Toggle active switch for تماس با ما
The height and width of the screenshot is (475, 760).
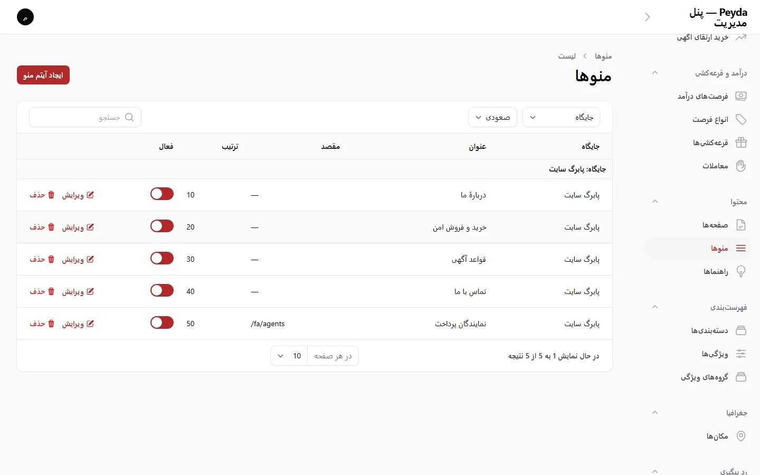[x=162, y=290]
